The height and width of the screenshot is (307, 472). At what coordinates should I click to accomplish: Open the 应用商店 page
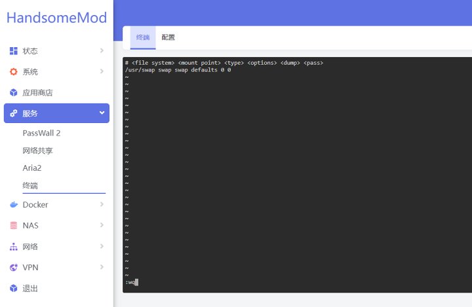37,92
